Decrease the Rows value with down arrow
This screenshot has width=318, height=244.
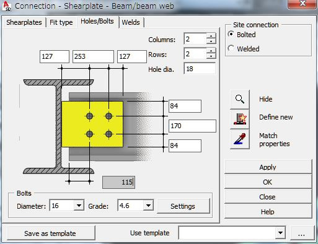211,56
